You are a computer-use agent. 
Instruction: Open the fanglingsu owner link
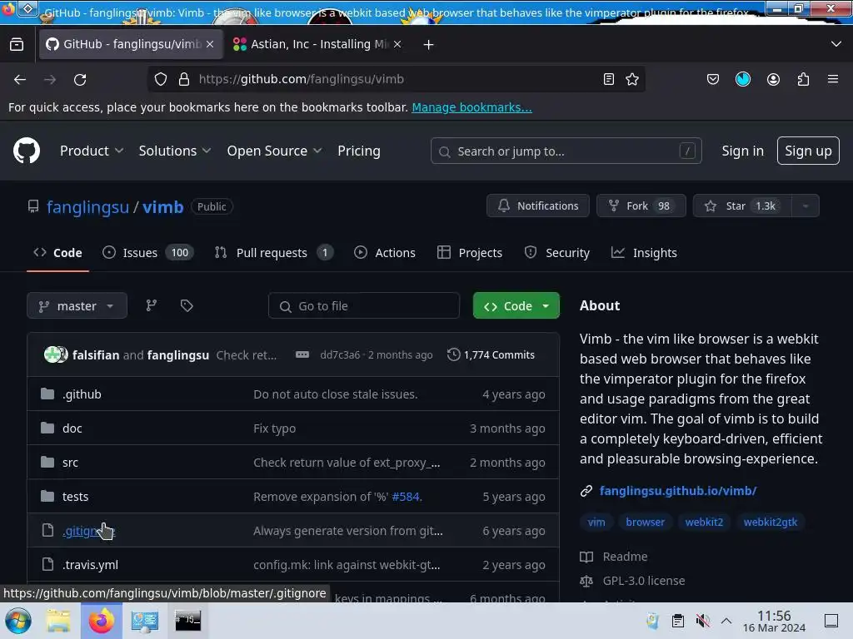[x=87, y=207]
